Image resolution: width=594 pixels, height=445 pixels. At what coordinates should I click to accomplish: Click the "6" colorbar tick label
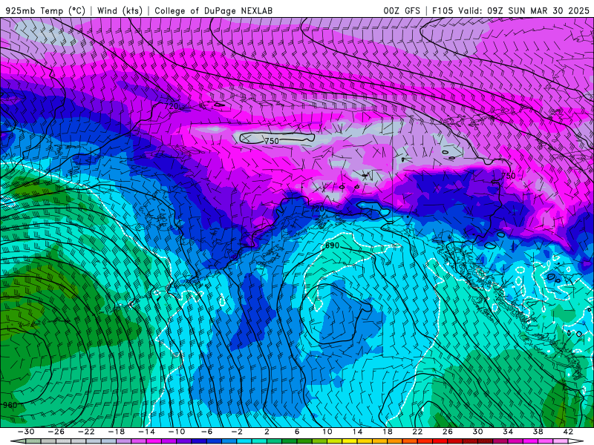(x=297, y=432)
